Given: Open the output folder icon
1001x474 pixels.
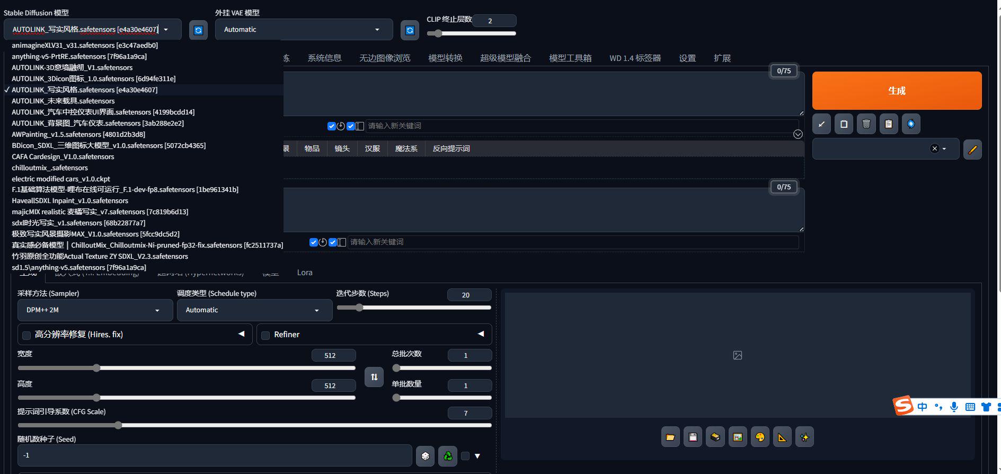Looking at the screenshot, I should point(670,437).
